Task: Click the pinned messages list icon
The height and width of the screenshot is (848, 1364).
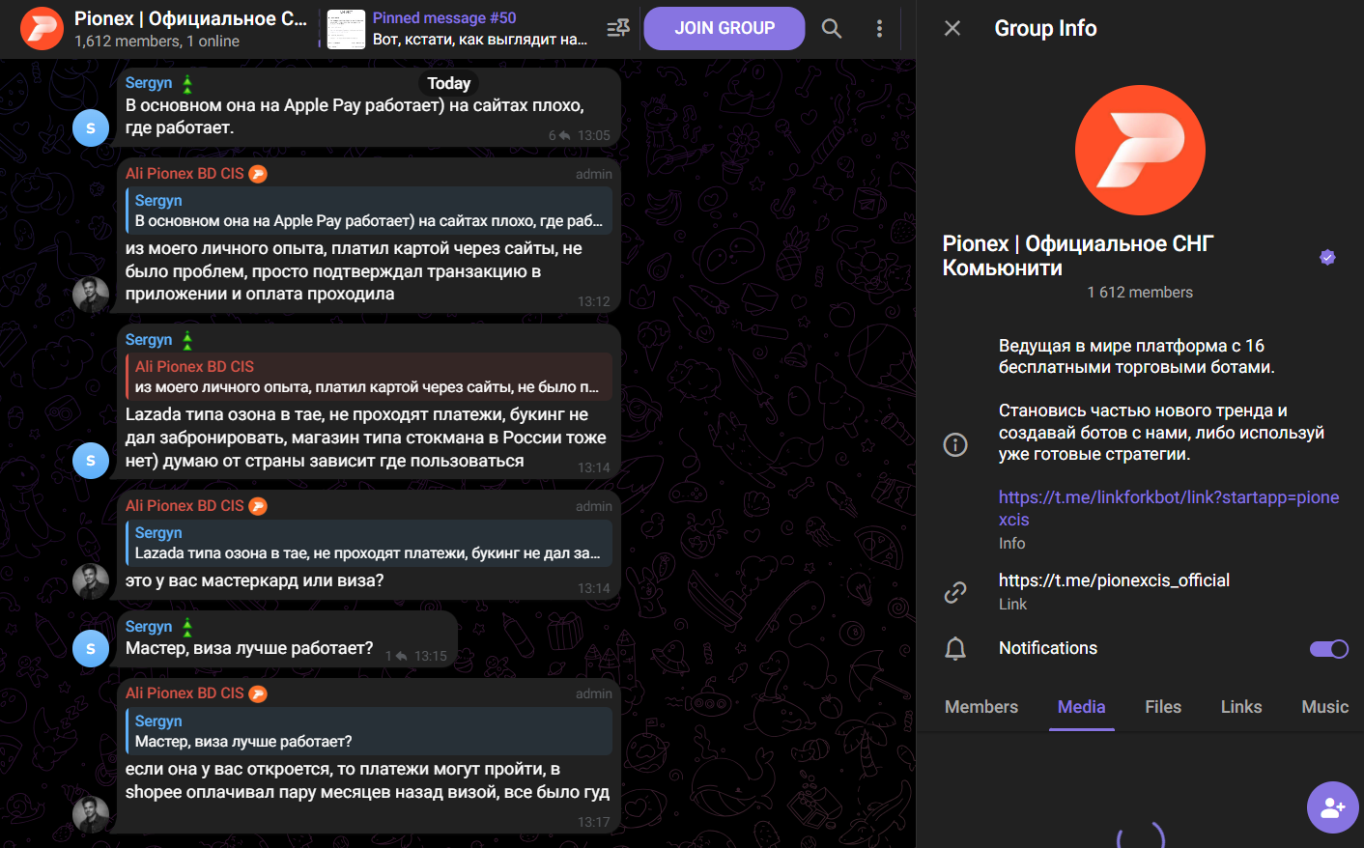Action: click(617, 29)
